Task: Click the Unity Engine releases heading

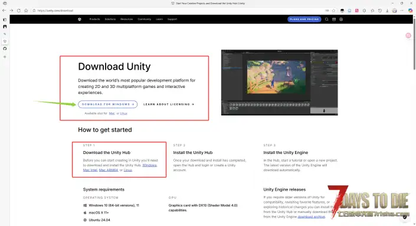Action: point(284,189)
